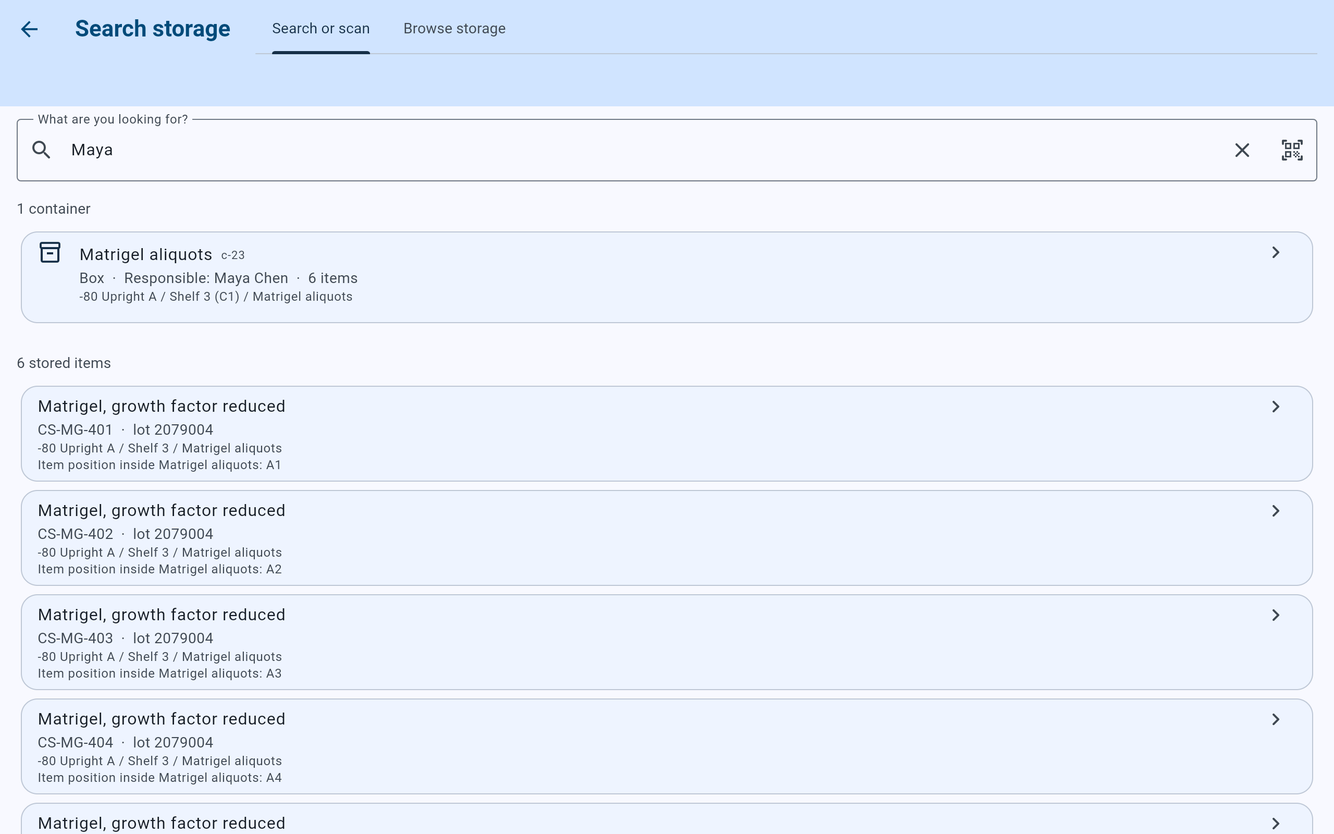Click the '-80 Upright A / Shelf 3 (C1)' path
1334x834 pixels.
click(159, 297)
